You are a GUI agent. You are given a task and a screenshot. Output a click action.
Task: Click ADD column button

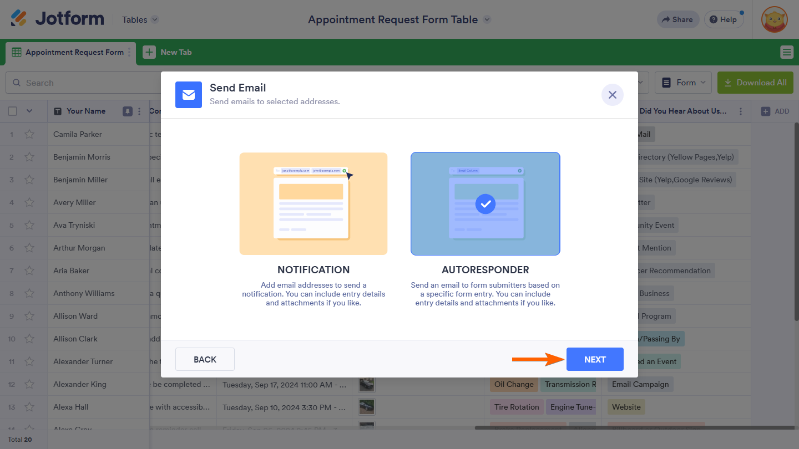pos(775,111)
